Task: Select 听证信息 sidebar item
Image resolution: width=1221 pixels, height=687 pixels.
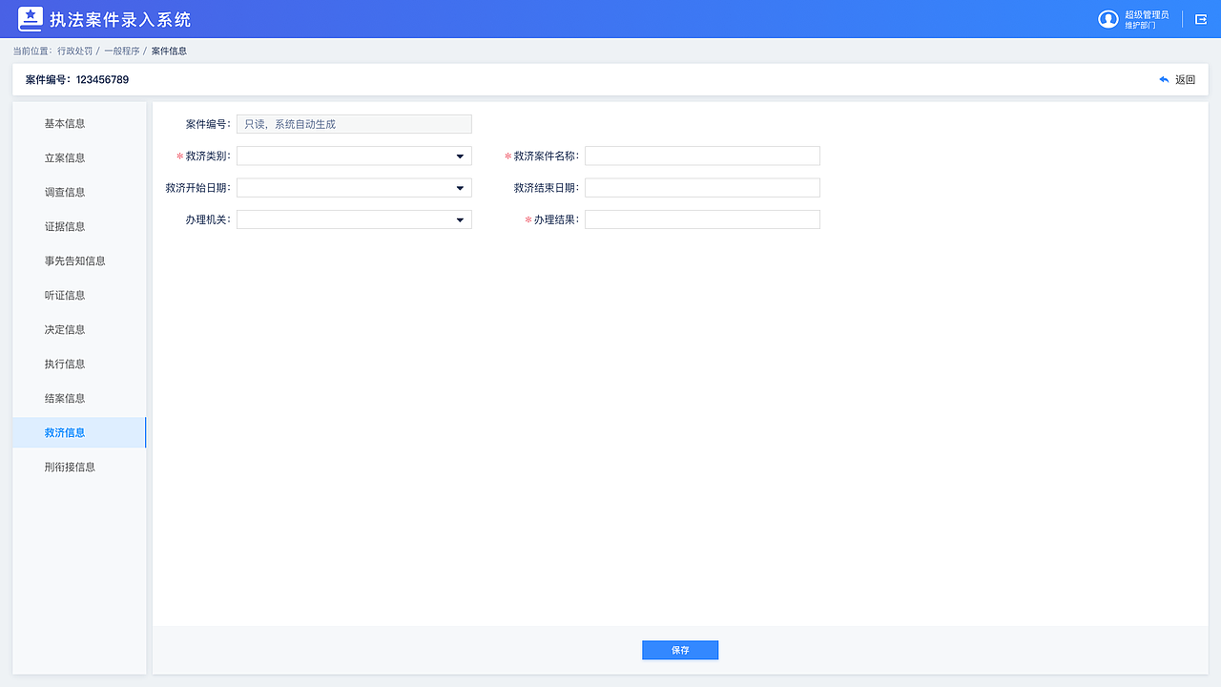Action: point(79,295)
